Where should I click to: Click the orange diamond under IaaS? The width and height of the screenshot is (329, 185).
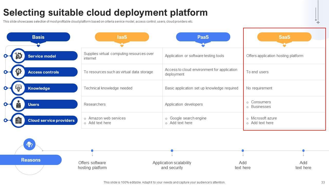(122, 45)
